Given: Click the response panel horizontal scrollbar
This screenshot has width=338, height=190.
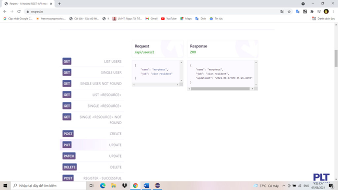Looking at the screenshot, I should point(220,89).
